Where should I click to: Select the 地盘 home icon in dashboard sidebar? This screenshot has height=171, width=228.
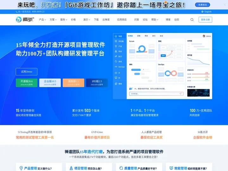(x=116, y=36)
